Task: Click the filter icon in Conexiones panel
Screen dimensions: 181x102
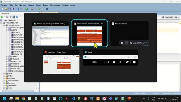Action: pyautogui.click(x=10, y=17)
